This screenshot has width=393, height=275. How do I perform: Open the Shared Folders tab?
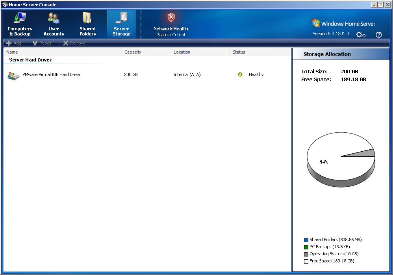87,24
